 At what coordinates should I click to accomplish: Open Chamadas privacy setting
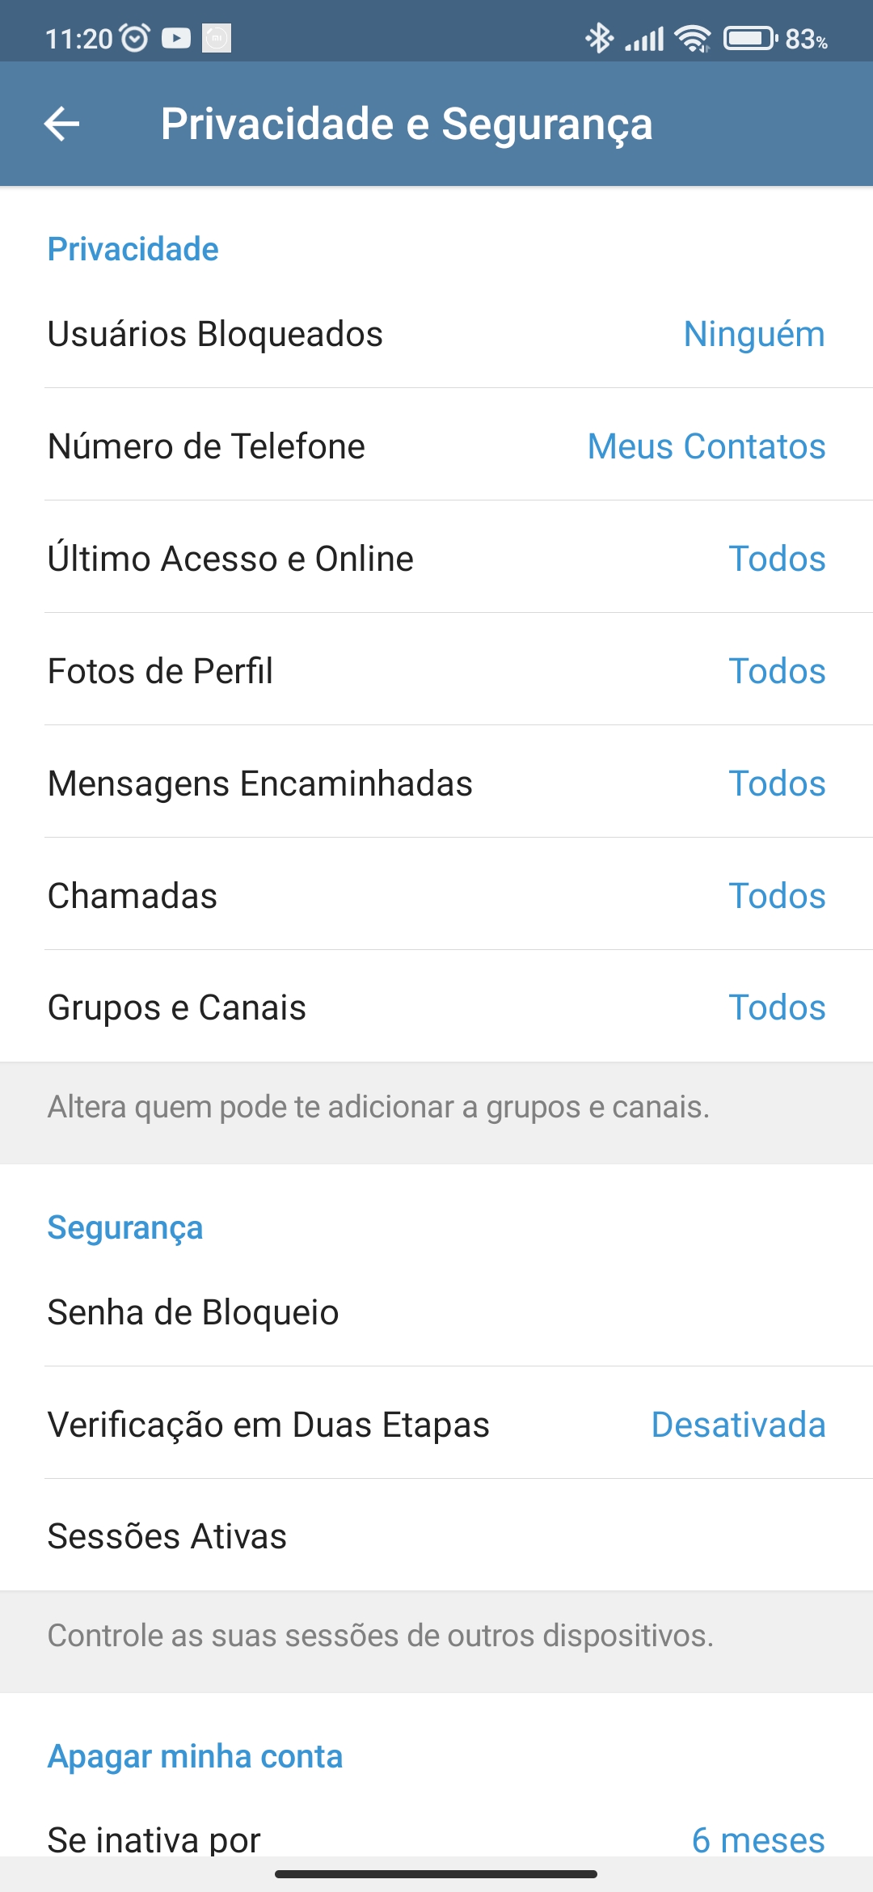coord(436,896)
